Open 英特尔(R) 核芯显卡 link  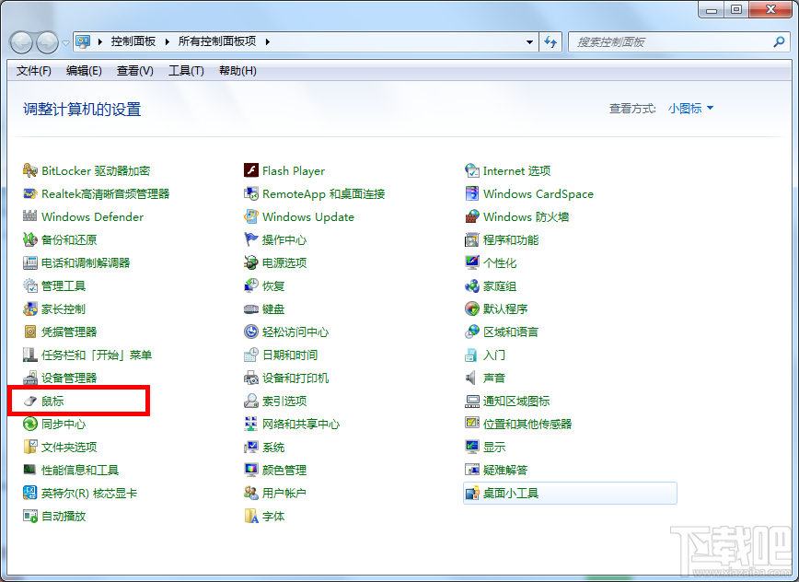[89, 493]
